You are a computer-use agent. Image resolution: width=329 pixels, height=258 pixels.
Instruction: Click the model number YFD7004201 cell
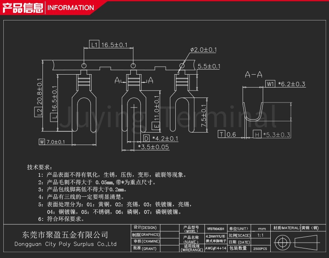[216, 229]
